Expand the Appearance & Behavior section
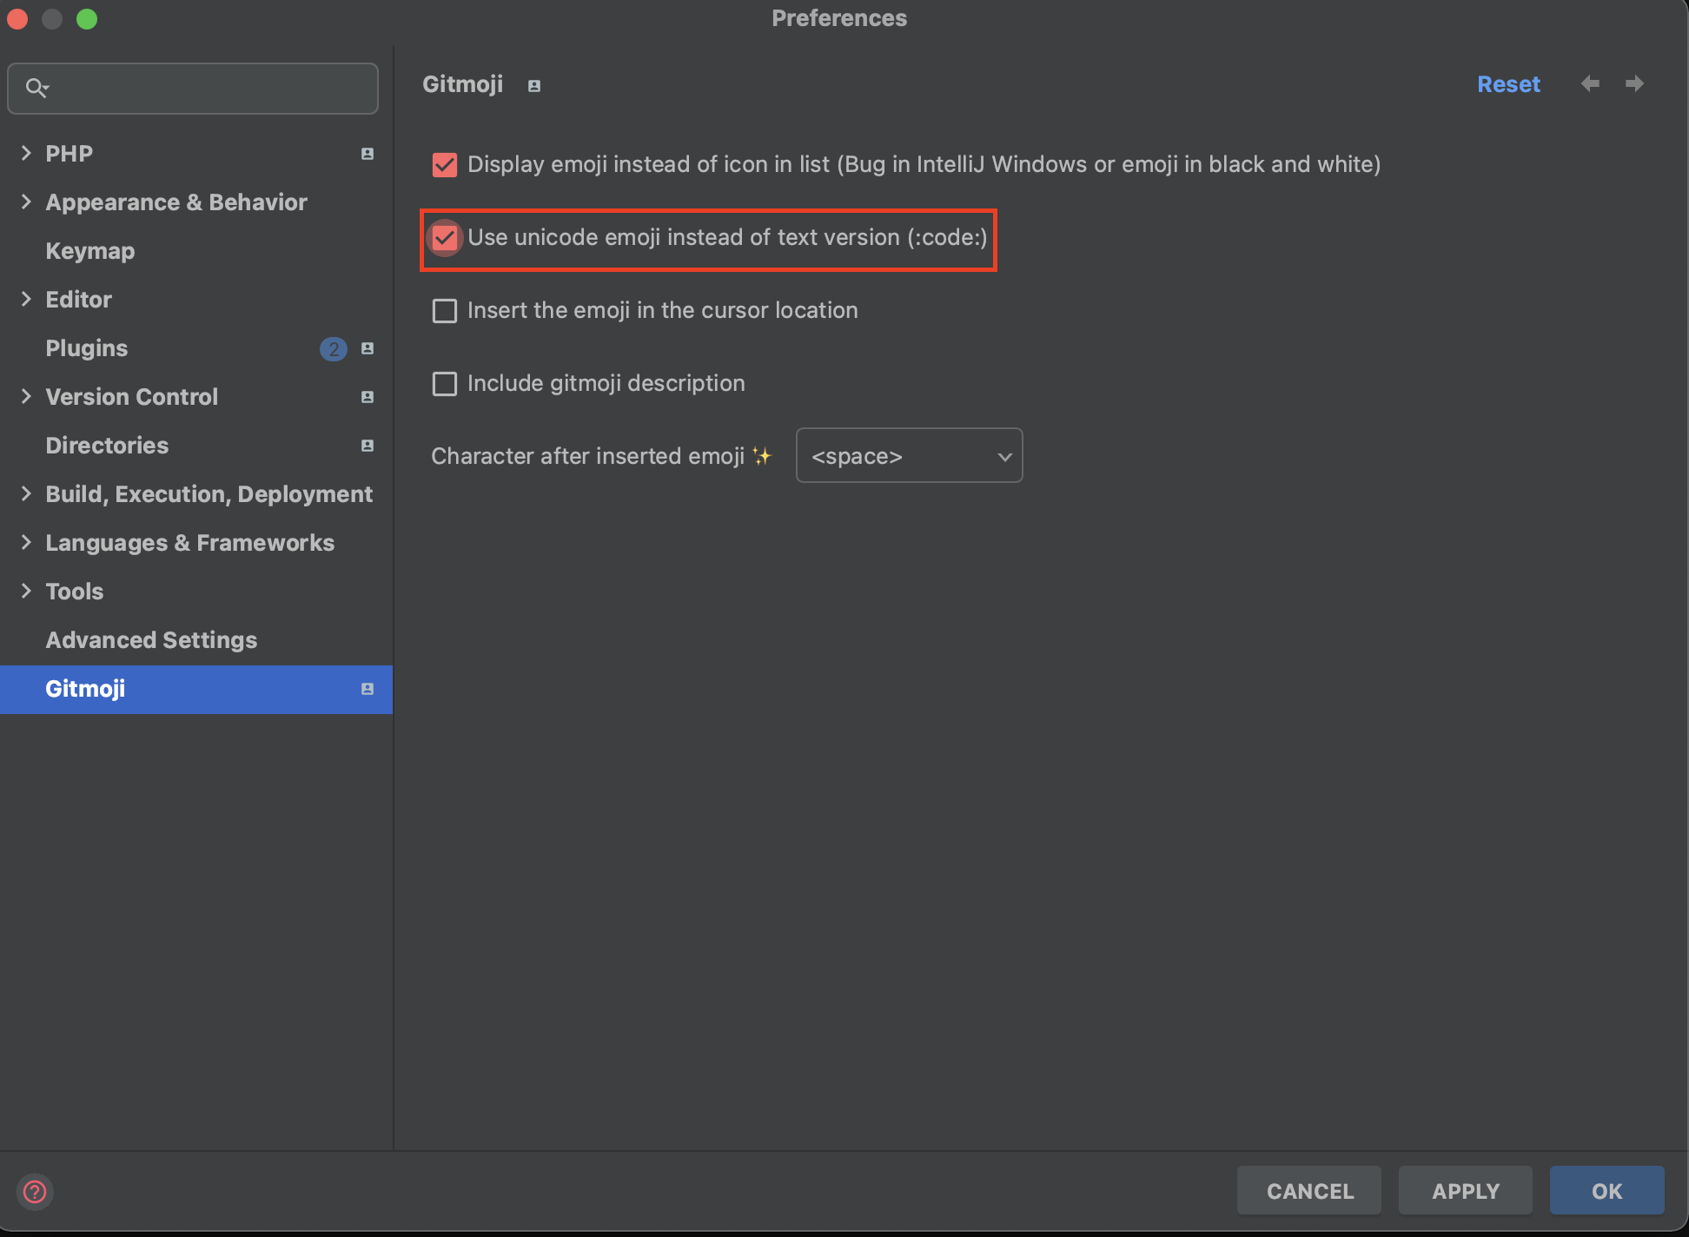Screen dimensions: 1689x1237 click(26, 202)
